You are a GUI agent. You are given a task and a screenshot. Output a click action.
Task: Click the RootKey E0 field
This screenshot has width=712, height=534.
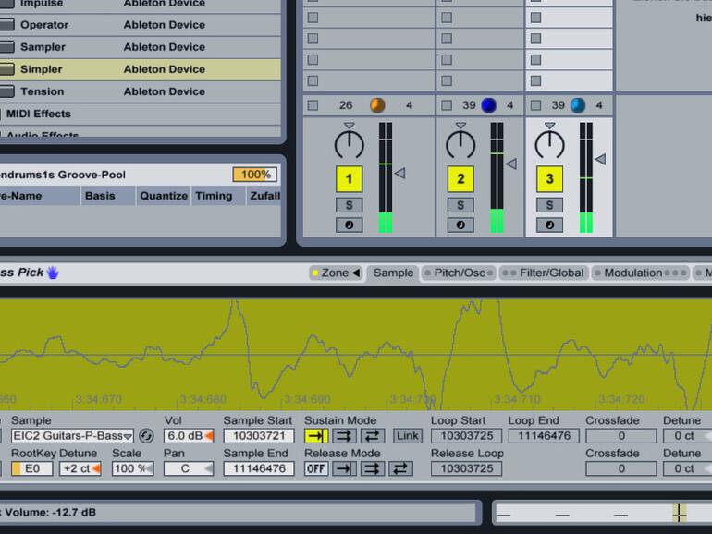click(31, 468)
